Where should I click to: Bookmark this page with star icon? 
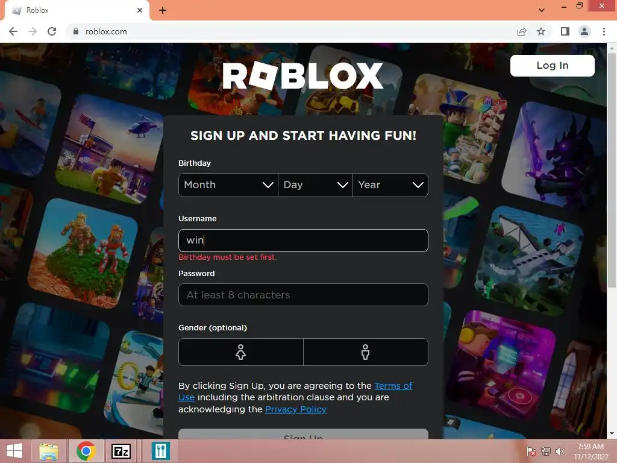[x=541, y=31]
